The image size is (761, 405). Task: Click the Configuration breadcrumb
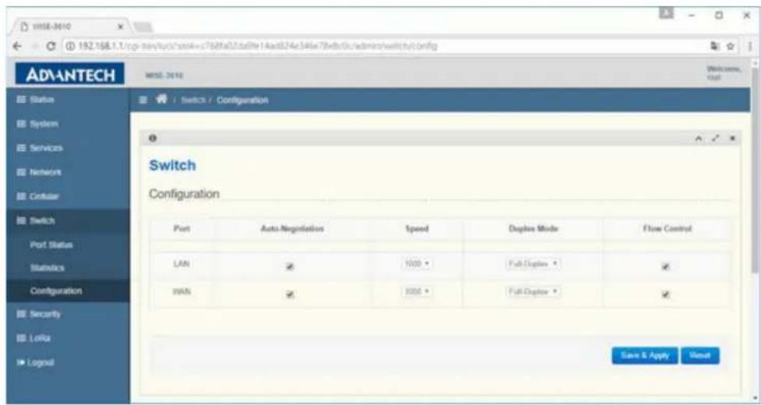click(x=242, y=100)
